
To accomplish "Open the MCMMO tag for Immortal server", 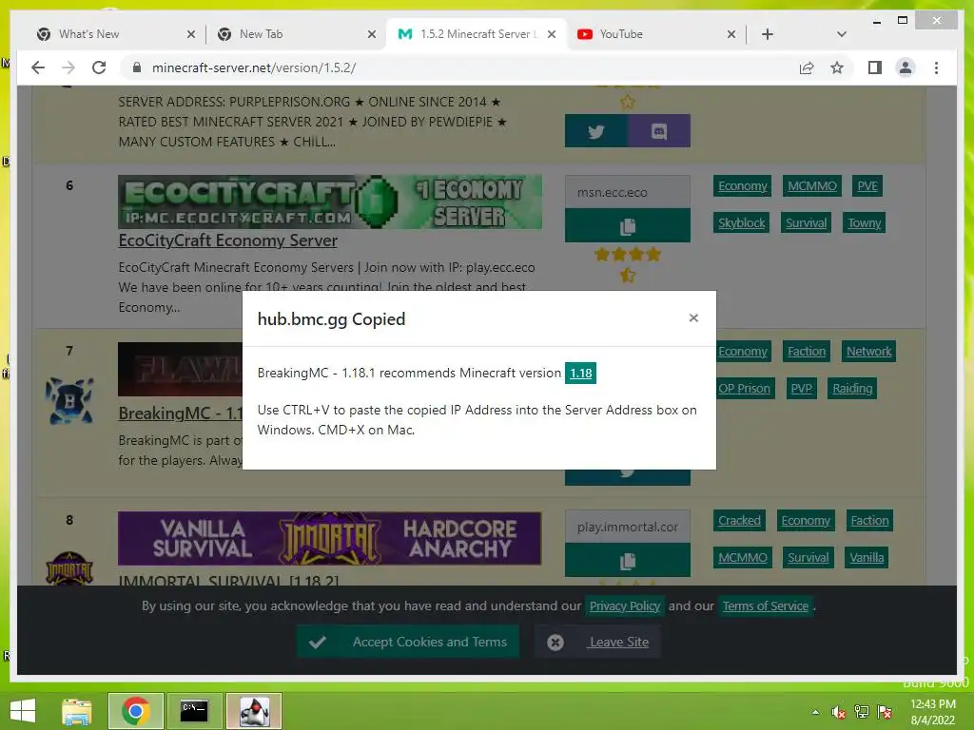I will pos(742,557).
